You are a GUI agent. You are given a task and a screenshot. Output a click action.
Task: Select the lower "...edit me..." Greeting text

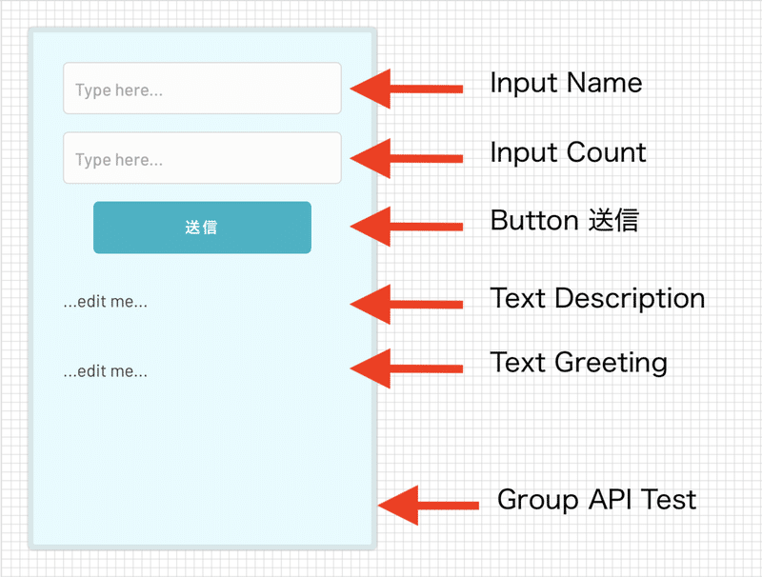106,371
